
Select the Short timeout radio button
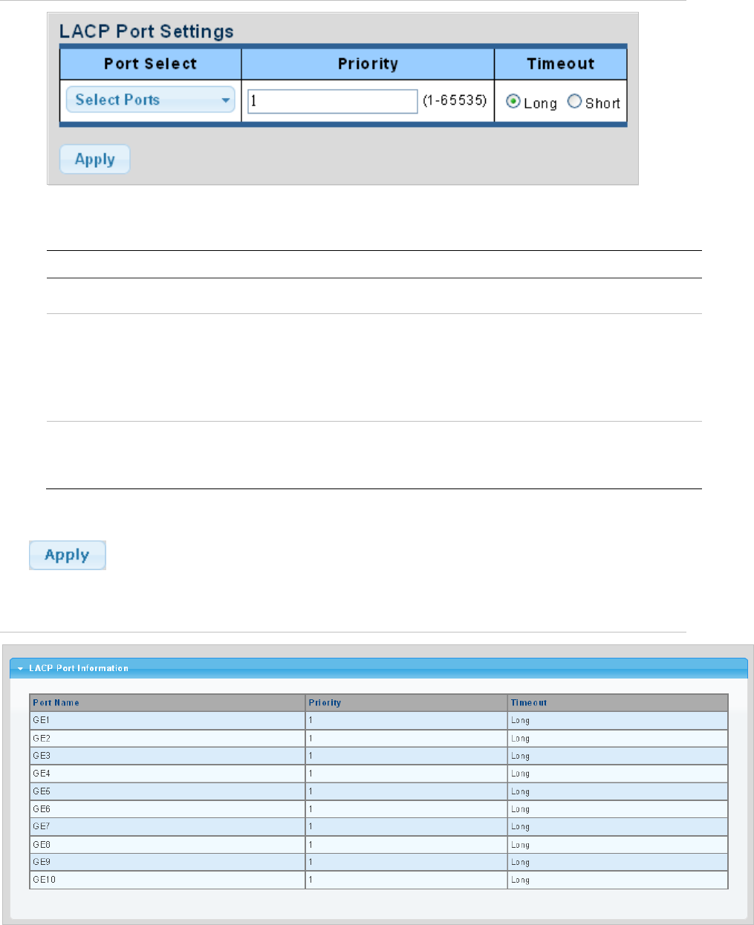(574, 102)
